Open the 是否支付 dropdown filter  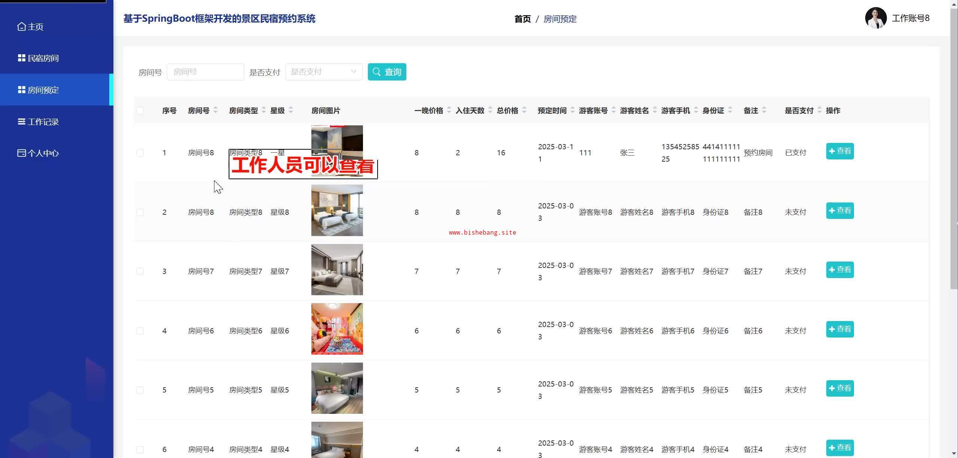pos(324,72)
